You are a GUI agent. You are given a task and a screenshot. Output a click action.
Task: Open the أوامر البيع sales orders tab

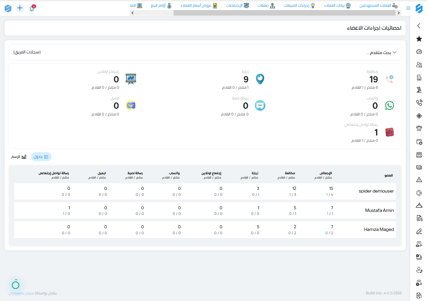tap(161, 6)
